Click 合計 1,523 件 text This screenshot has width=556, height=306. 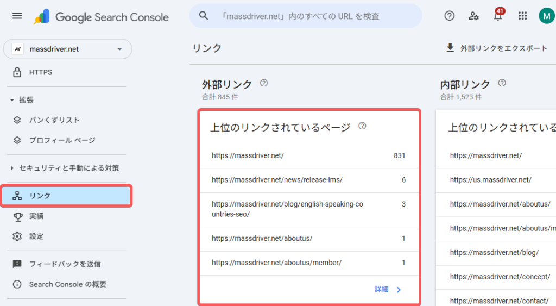[461, 97]
